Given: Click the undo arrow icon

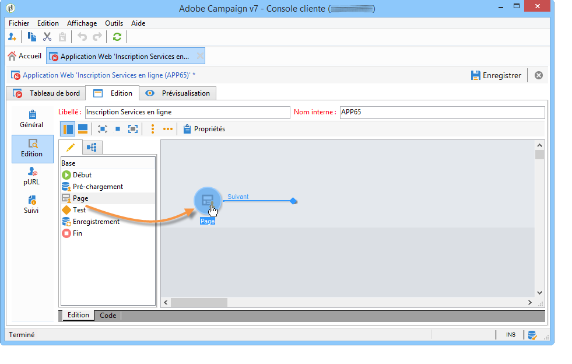Looking at the screenshot, I should (x=82, y=37).
